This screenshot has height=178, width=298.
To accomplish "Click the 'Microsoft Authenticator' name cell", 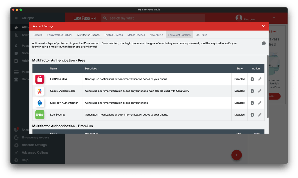I will 64,103.
